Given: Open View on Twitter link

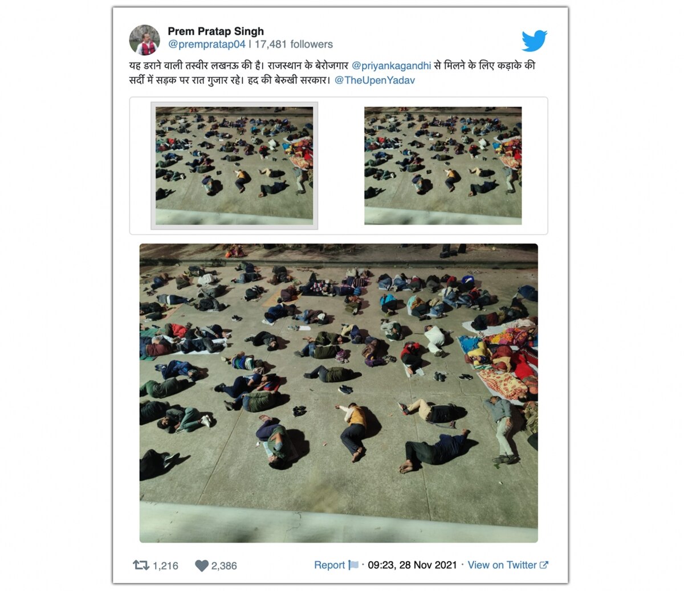Looking at the screenshot, I should tap(502, 565).
